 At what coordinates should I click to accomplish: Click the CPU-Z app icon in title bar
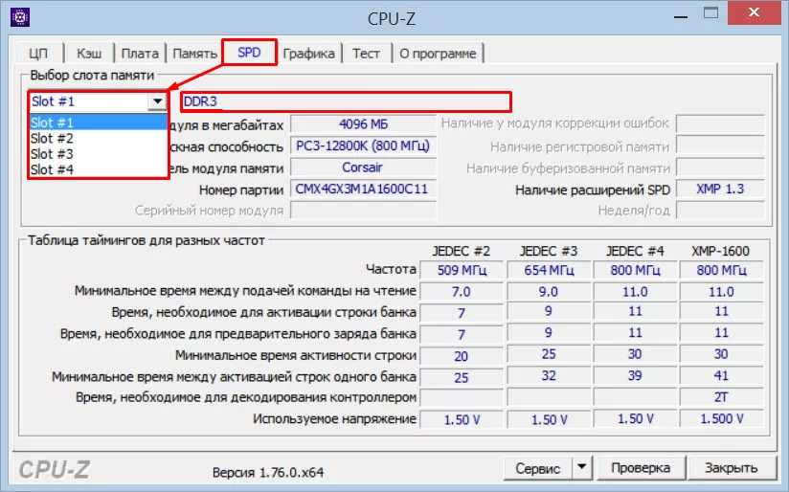coord(18,17)
